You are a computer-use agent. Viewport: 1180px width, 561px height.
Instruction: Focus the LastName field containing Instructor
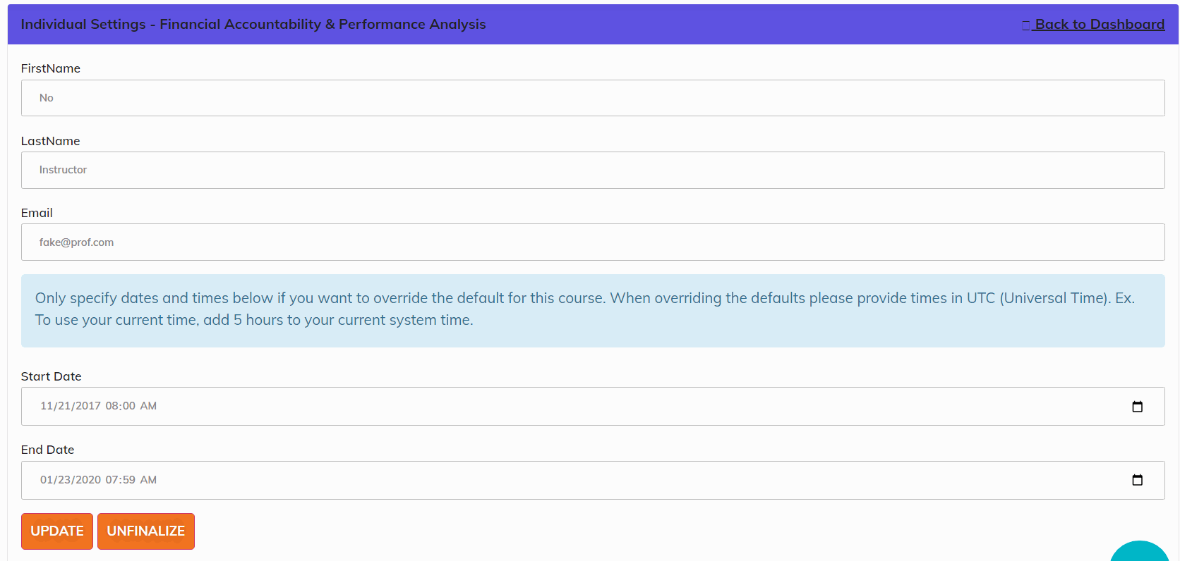pyautogui.click(x=593, y=170)
